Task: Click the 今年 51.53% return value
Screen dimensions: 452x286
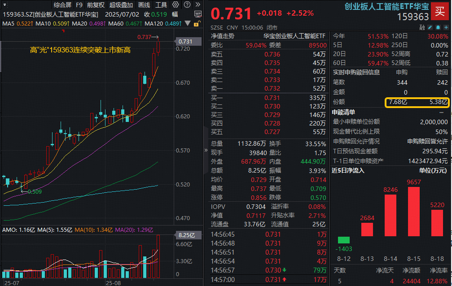Action: click(x=378, y=36)
